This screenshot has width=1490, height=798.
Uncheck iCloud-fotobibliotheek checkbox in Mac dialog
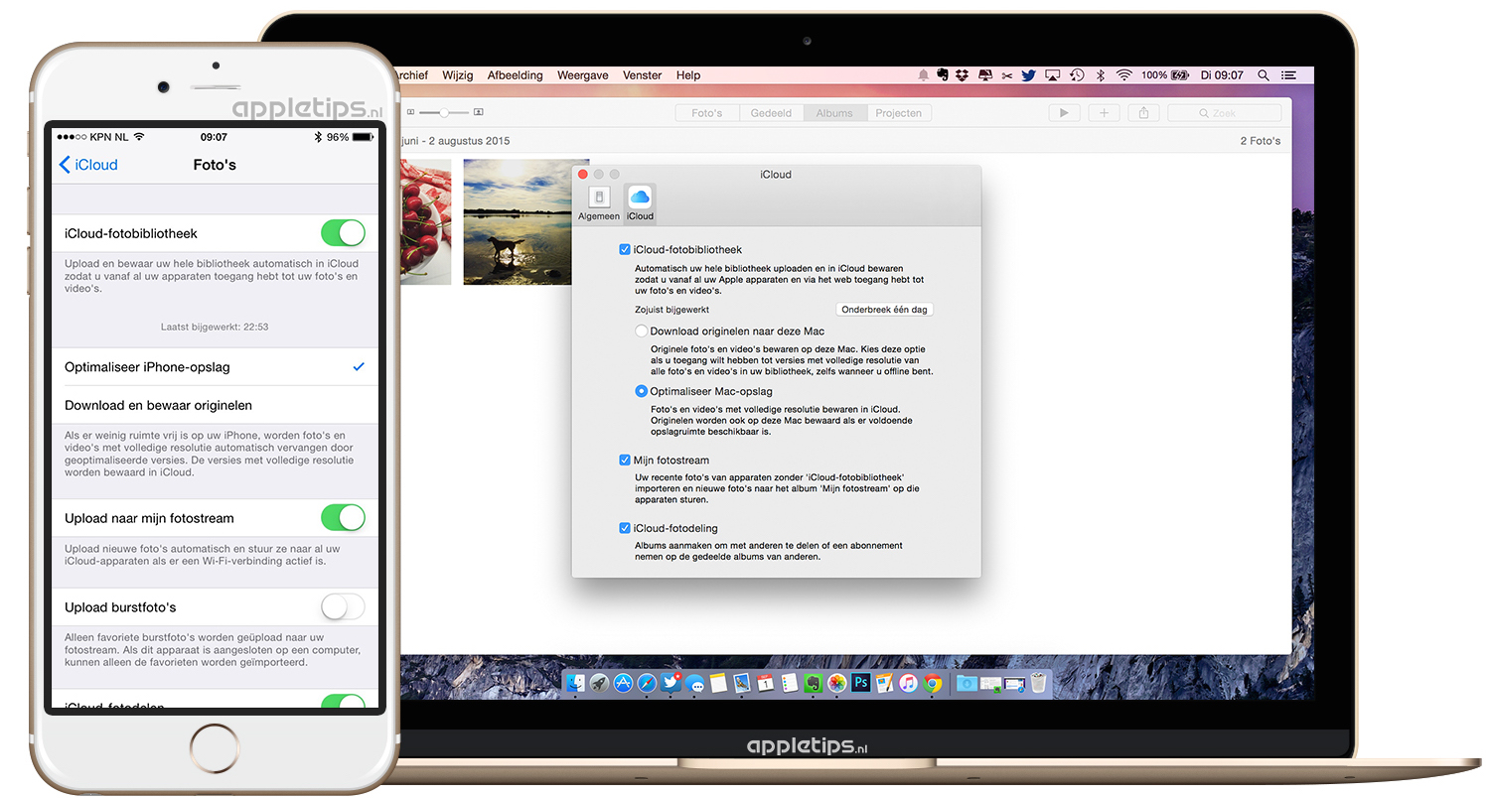click(x=625, y=250)
